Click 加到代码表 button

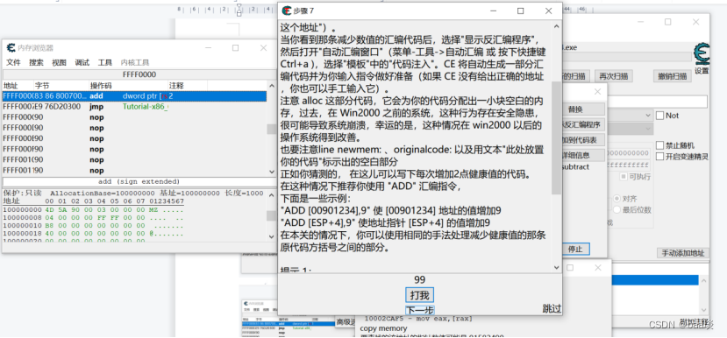(x=583, y=140)
